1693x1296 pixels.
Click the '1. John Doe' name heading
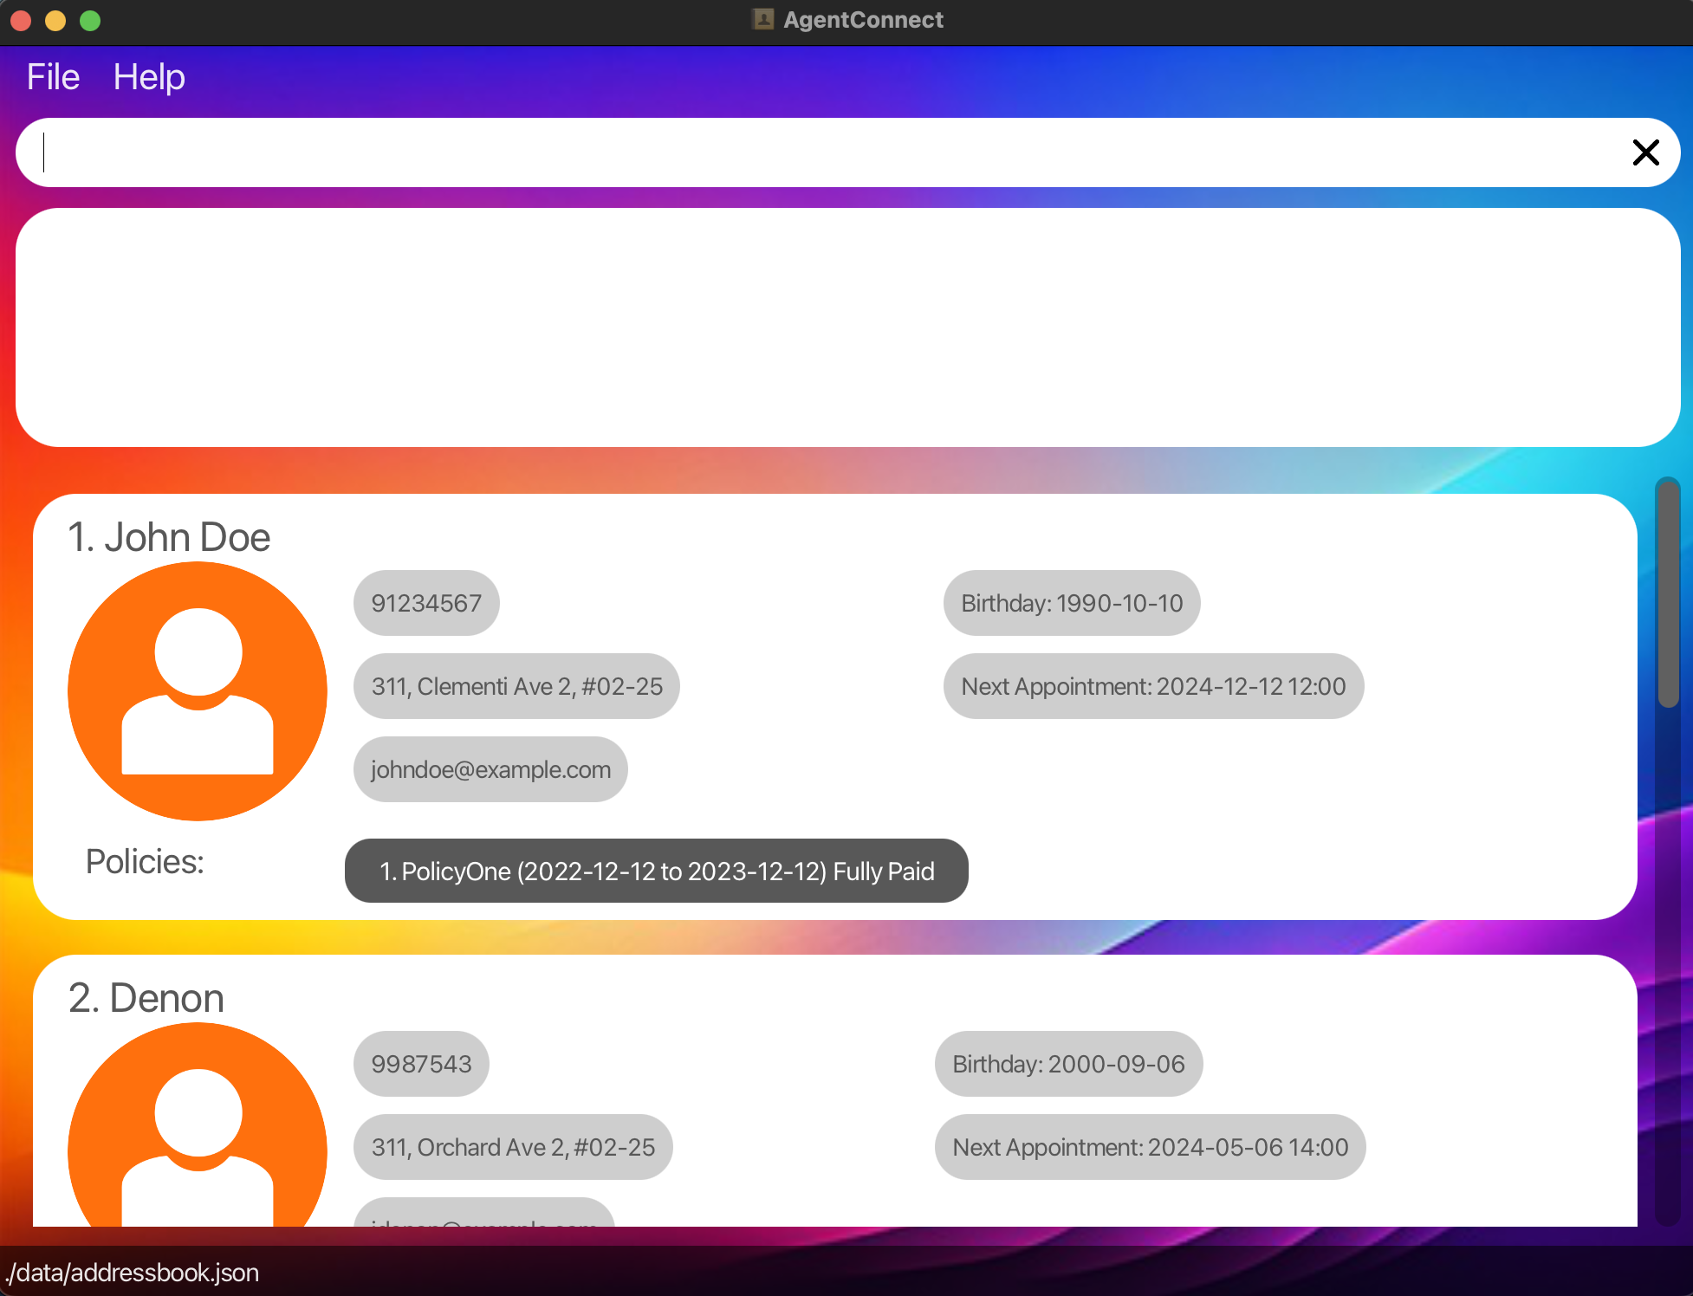169,537
